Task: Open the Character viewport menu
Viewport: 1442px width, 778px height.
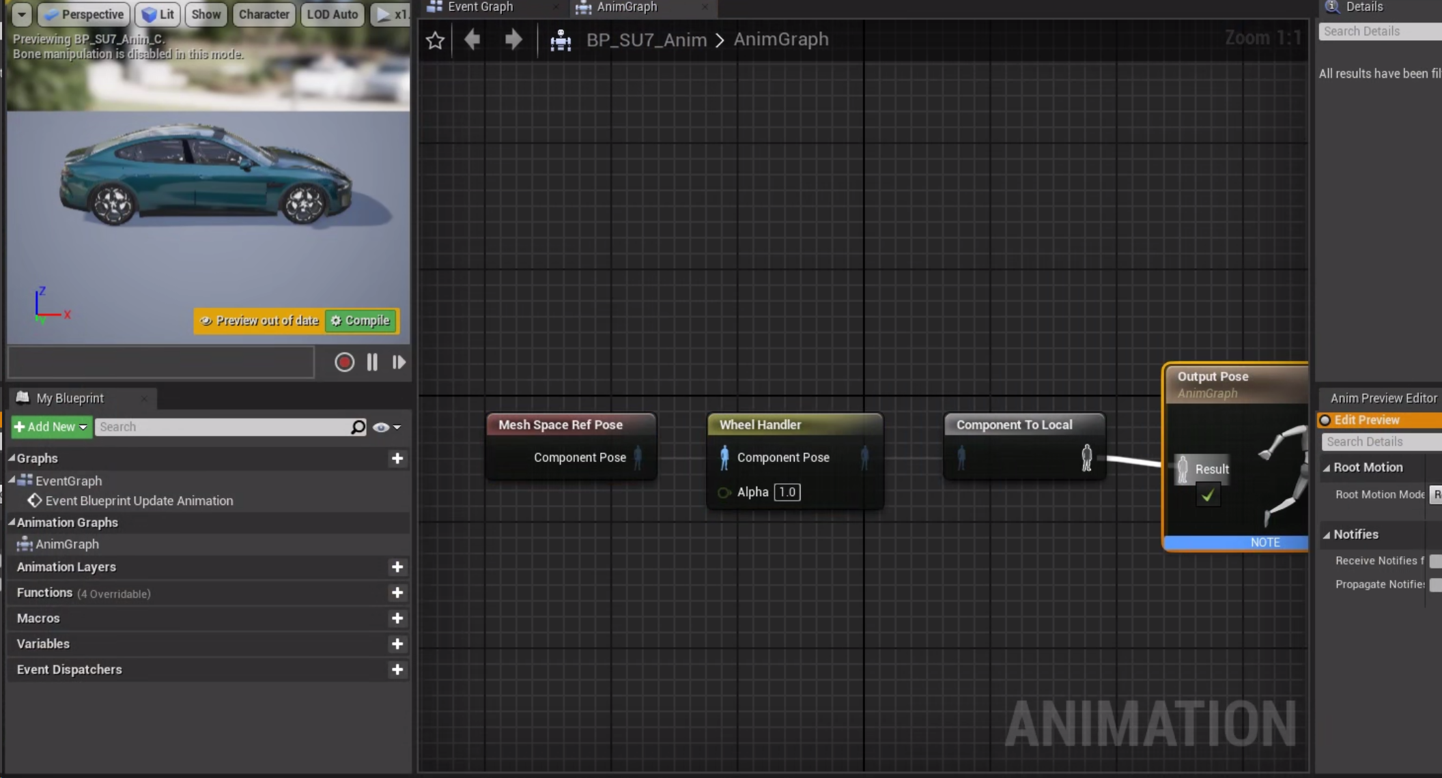Action: click(264, 14)
